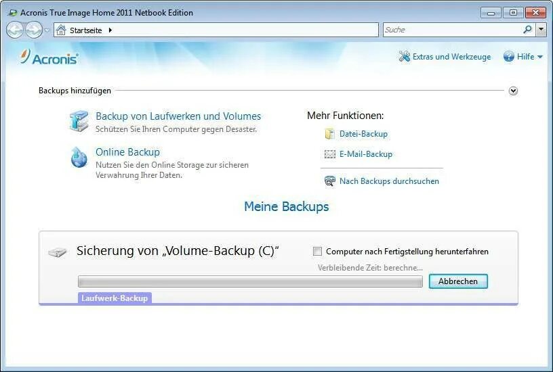Open Datei-Backup
Screen dimensions: 553x372
point(363,134)
